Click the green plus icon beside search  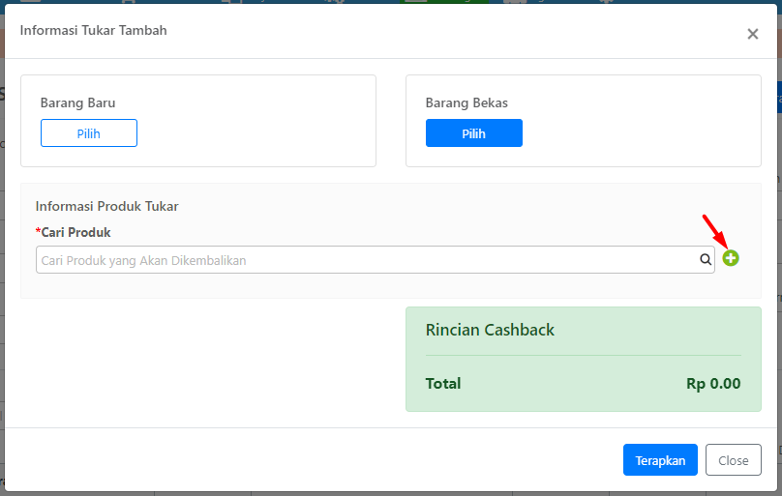pos(731,258)
